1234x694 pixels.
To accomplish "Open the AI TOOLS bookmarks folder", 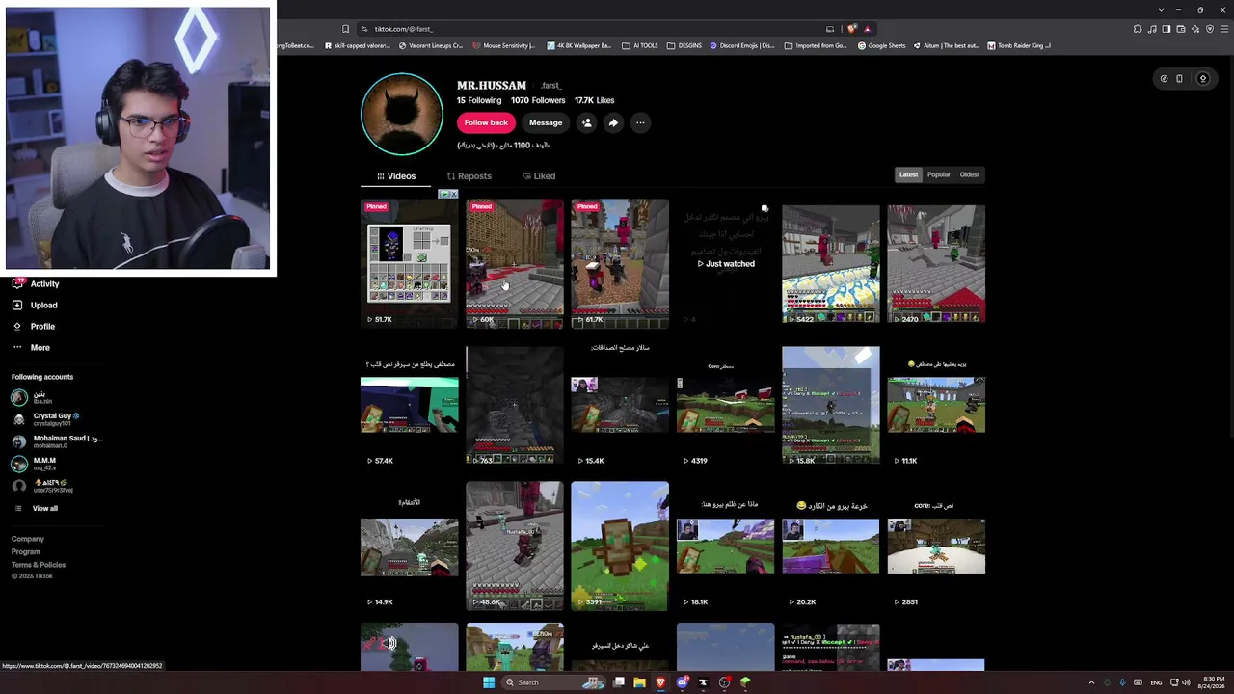I will click(641, 45).
